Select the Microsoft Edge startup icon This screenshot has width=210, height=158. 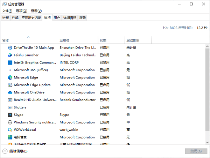coord(10,77)
